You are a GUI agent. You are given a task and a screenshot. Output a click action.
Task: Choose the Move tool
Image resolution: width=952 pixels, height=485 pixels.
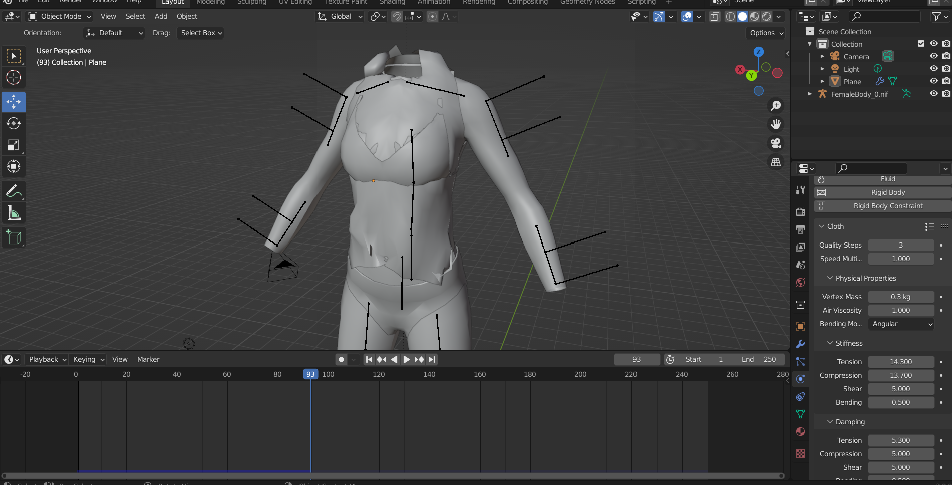point(14,102)
